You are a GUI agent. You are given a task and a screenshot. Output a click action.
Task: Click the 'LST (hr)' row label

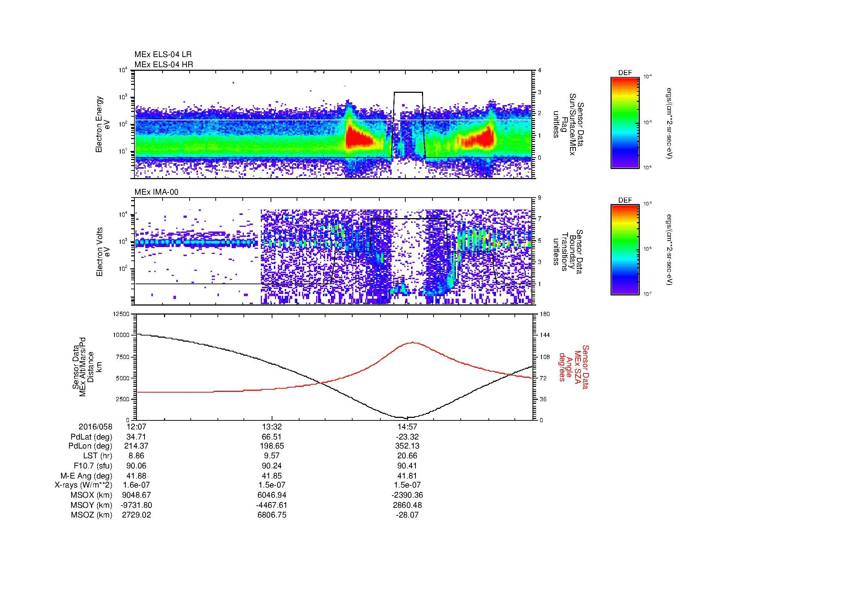click(x=97, y=456)
